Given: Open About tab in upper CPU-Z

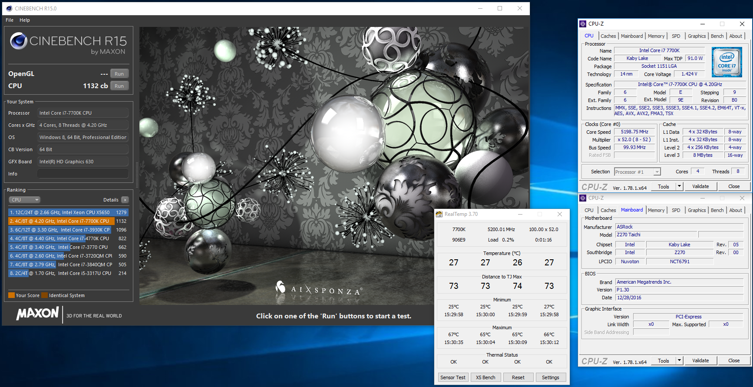Looking at the screenshot, I should click(736, 36).
